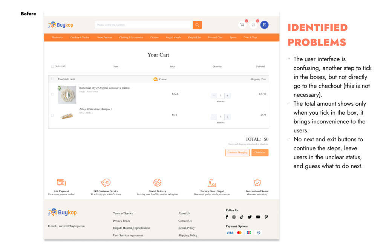
Task: Tick the Ecofimili.com store checkbox
Action: 52,79
